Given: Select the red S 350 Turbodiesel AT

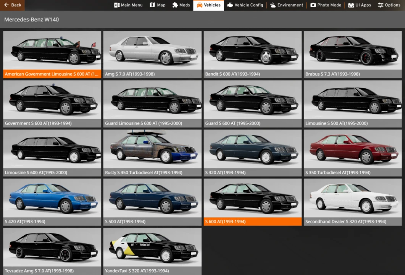Looking at the screenshot, I should click(x=352, y=152).
